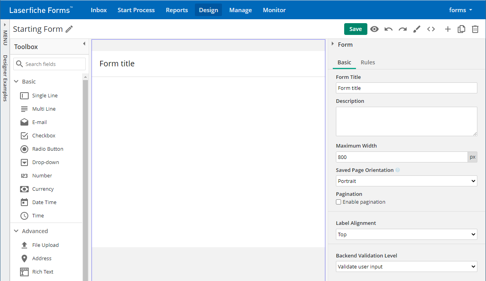Open the Saved Page Orientation dropdown
This screenshot has width=486, height=281.
(406, 181)
